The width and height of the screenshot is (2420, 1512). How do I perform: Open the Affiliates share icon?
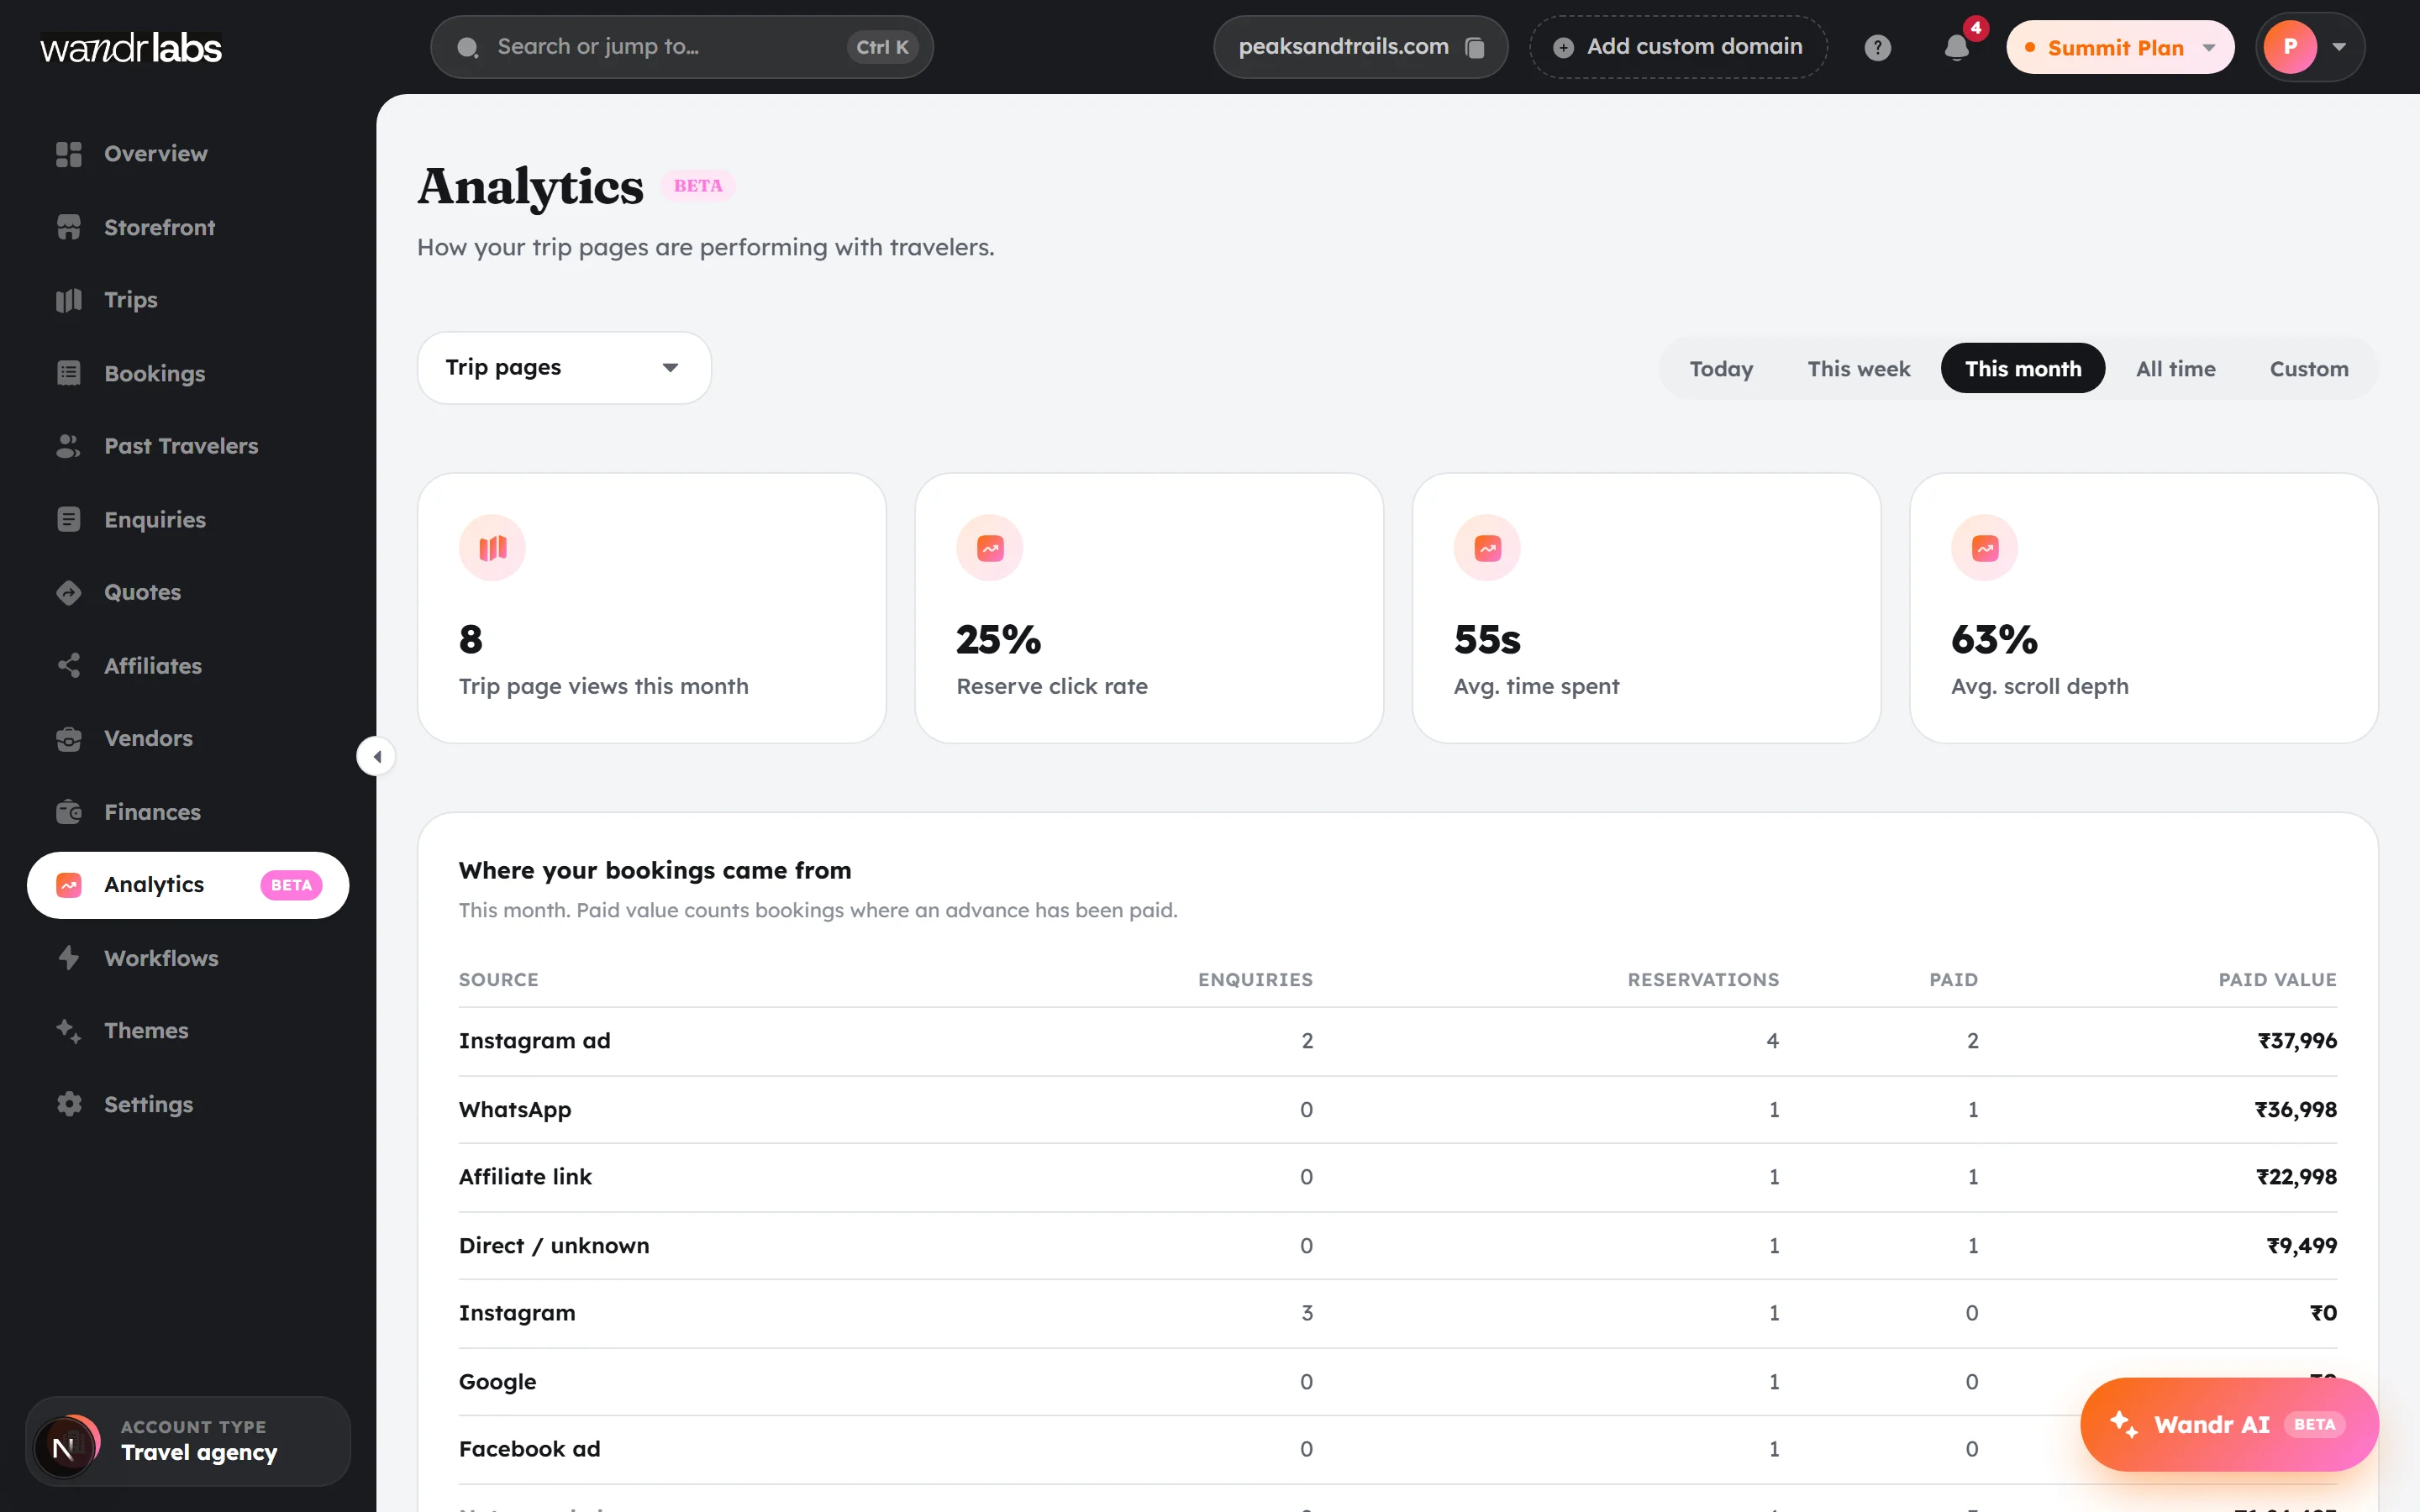pyautogui.click(x=68, y=665)
